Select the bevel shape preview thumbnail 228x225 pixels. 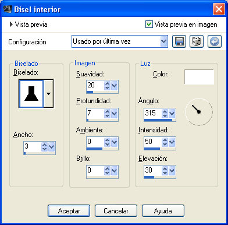click(31, 93)
